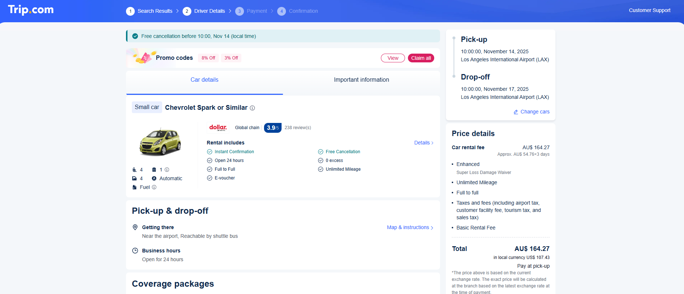Click 'in local currency US$ 107.43' text

521,258
